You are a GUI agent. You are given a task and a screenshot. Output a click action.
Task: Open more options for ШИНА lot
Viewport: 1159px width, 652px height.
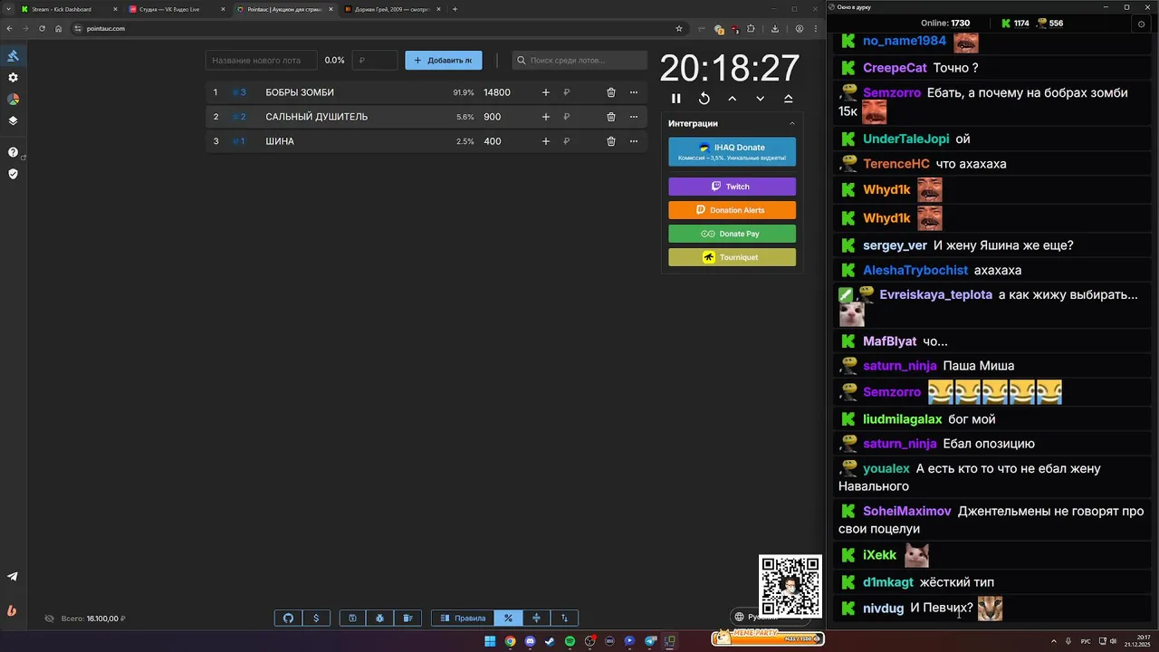pos(634,141)
